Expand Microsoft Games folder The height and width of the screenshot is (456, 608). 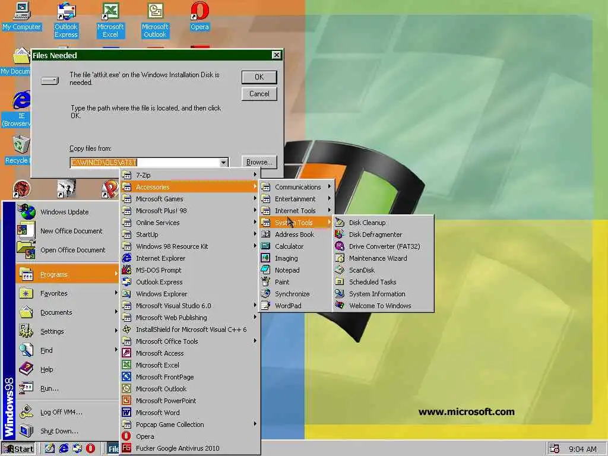tap(189, 198)
